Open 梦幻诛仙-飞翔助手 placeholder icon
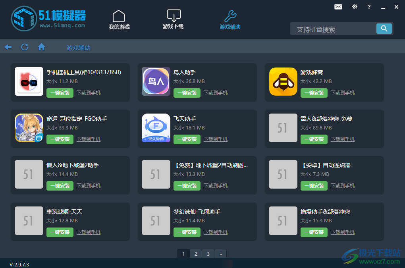This screenshot has width=405, height=268. [156, 221]
